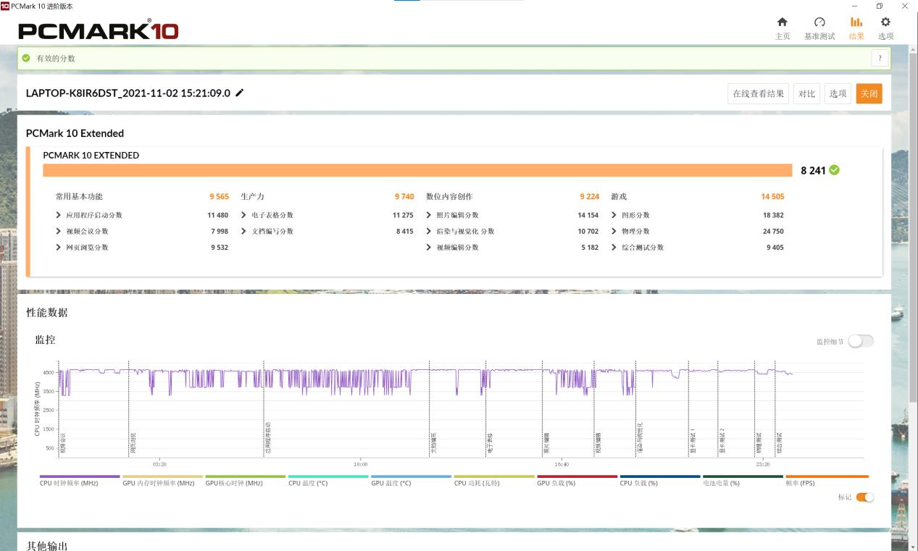Image resolution: width=918 pixels, height=551 pixels.
Task: Select the 结果 results chart icon
Action: (856, 22)
